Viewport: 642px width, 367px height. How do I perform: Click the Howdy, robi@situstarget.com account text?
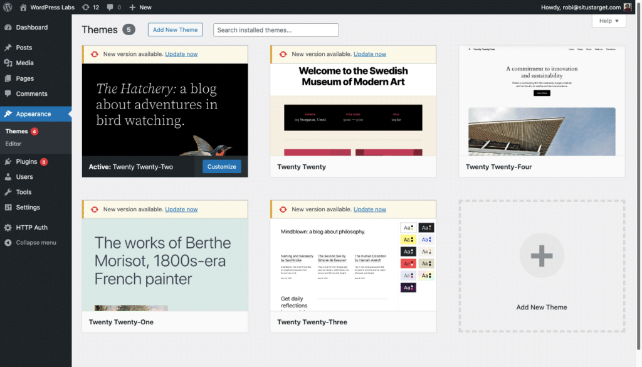pyautogui.click(x=581, y=8)
